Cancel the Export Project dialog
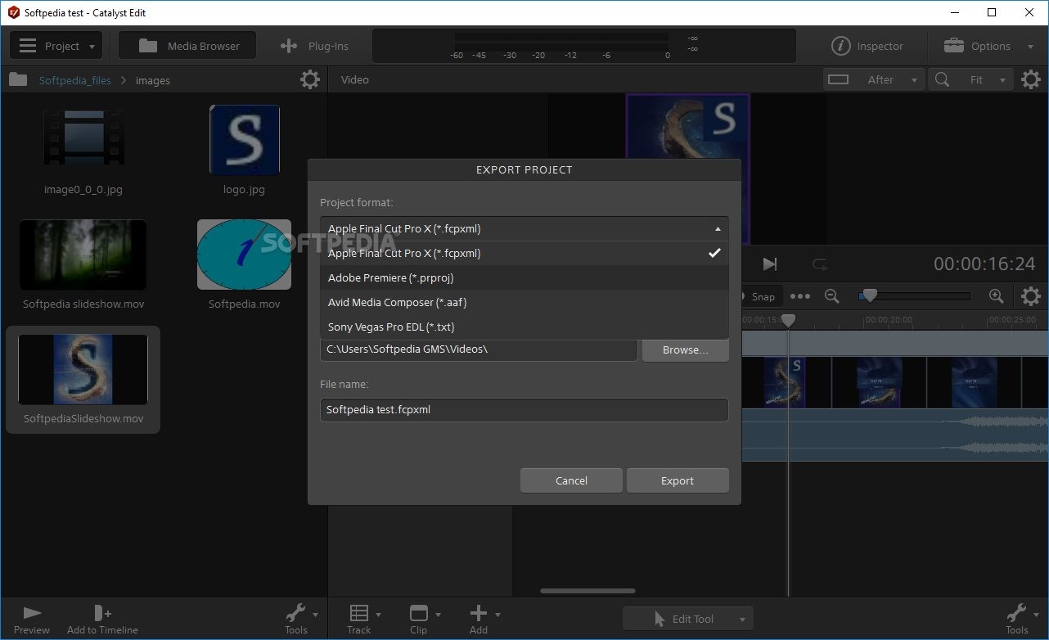 pos(571,480)
